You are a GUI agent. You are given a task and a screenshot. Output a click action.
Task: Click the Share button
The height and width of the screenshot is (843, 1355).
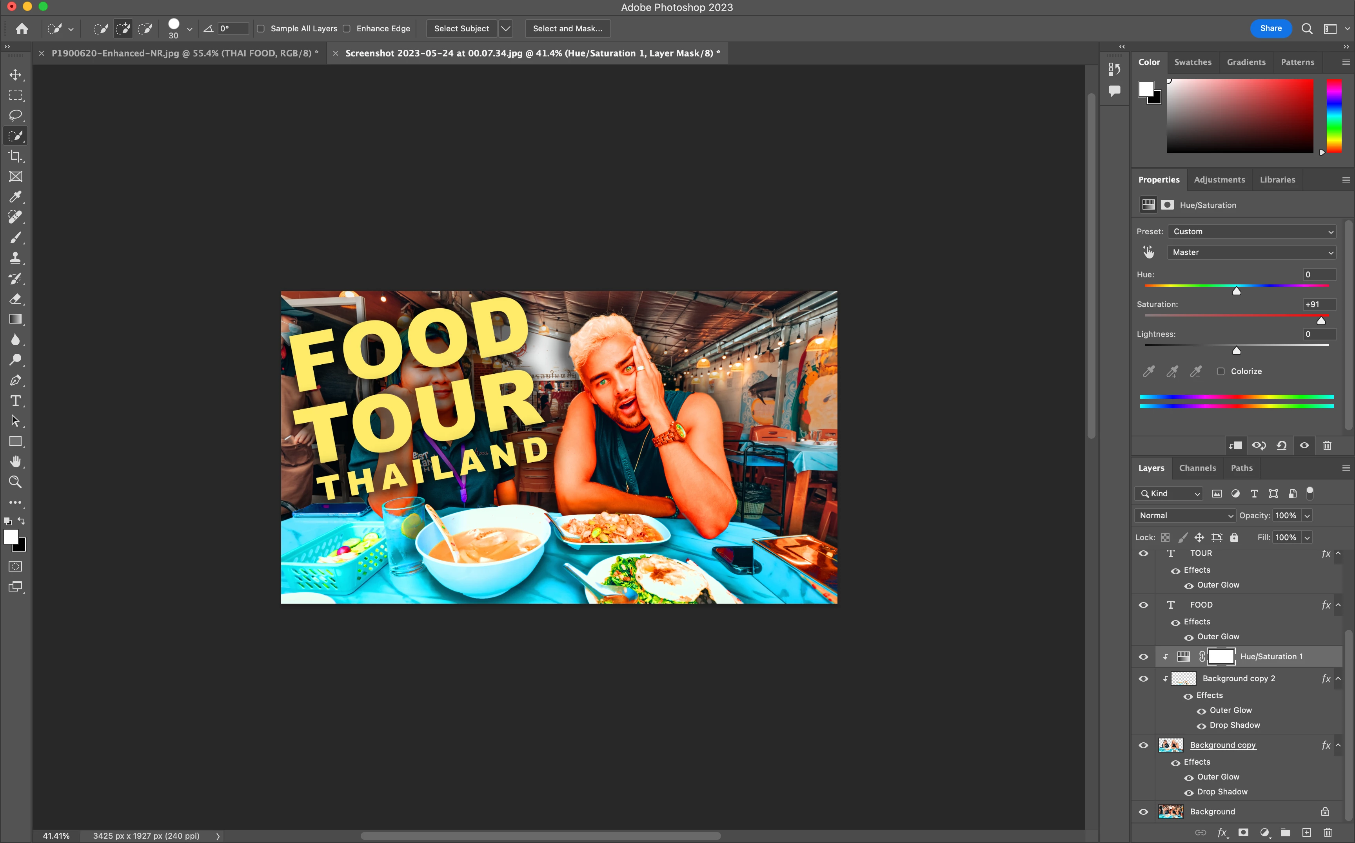click(x=1270, y=29)
